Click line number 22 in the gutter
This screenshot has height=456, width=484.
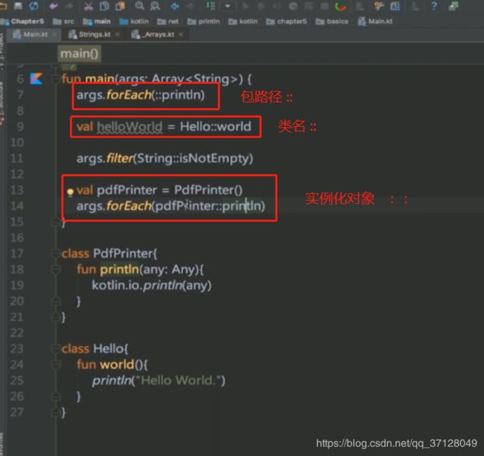16,333
